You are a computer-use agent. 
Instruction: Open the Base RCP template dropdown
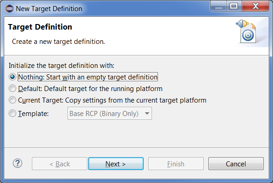pyautogui.click(x=109, y=113)
